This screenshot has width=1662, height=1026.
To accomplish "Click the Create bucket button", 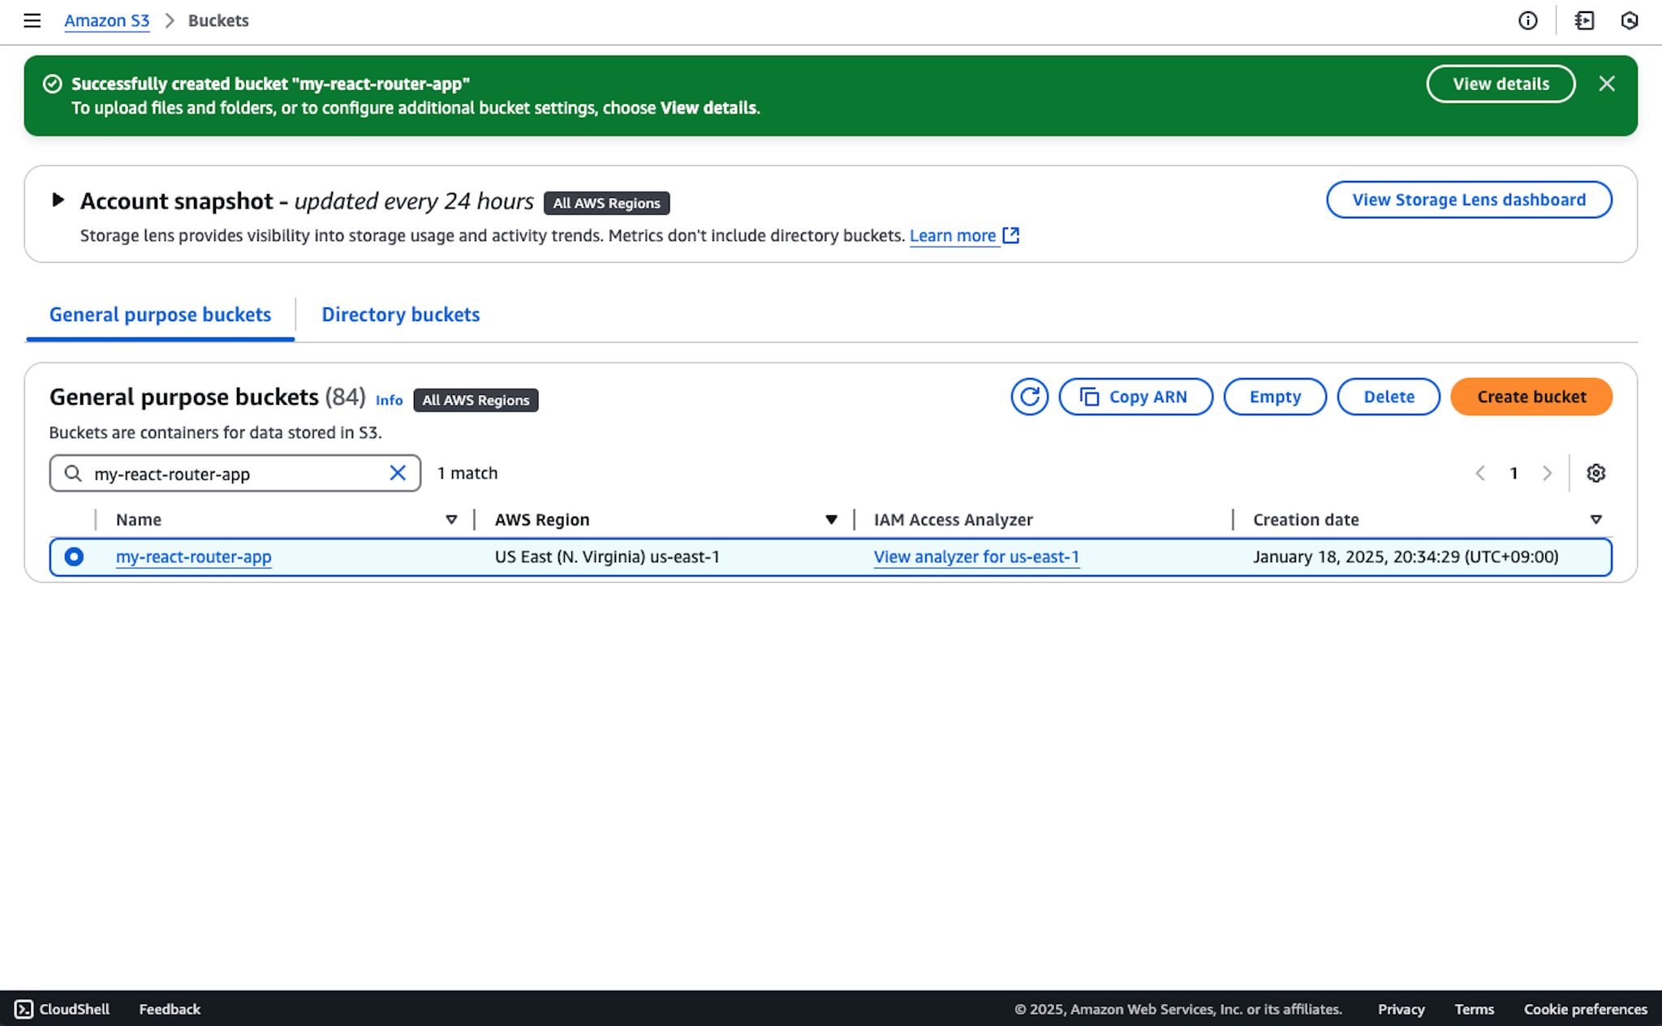I will (1531, 397).
